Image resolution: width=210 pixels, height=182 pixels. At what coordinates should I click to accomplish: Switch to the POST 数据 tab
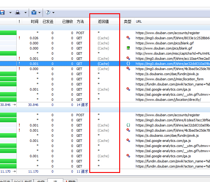click(x=23, y=181)
